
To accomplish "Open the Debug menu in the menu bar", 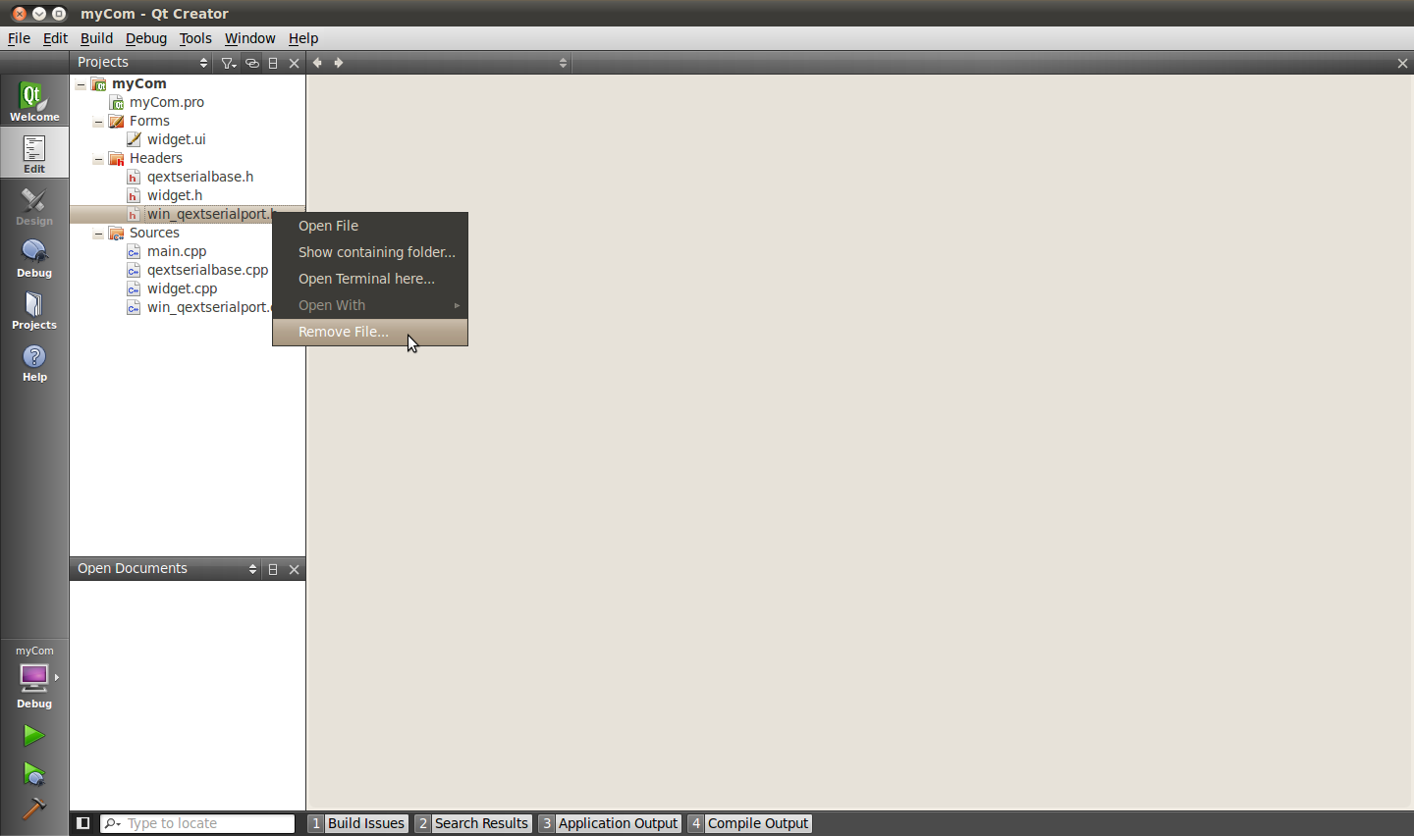I will coord(146,38).
